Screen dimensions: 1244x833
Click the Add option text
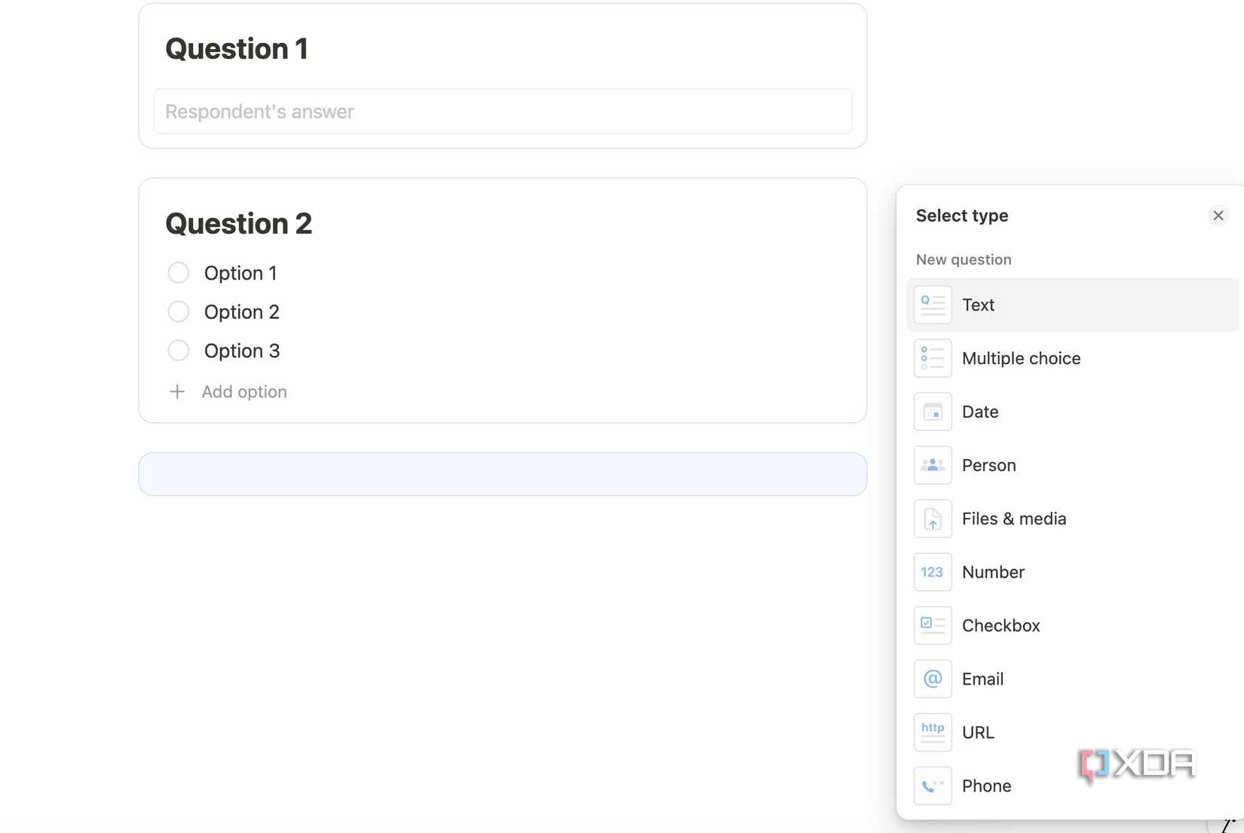(244, 391)
